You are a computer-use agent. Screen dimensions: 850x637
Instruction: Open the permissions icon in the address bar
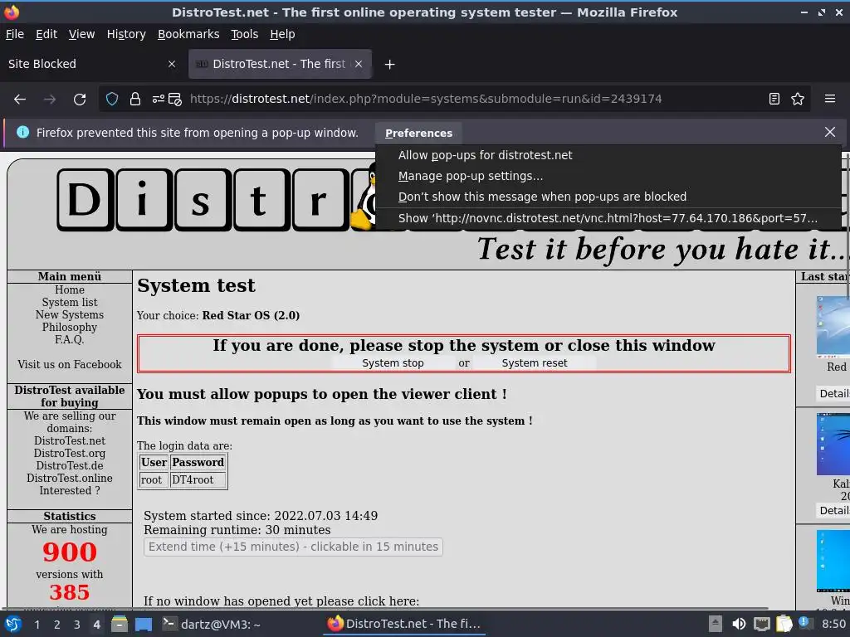(158, 100)
